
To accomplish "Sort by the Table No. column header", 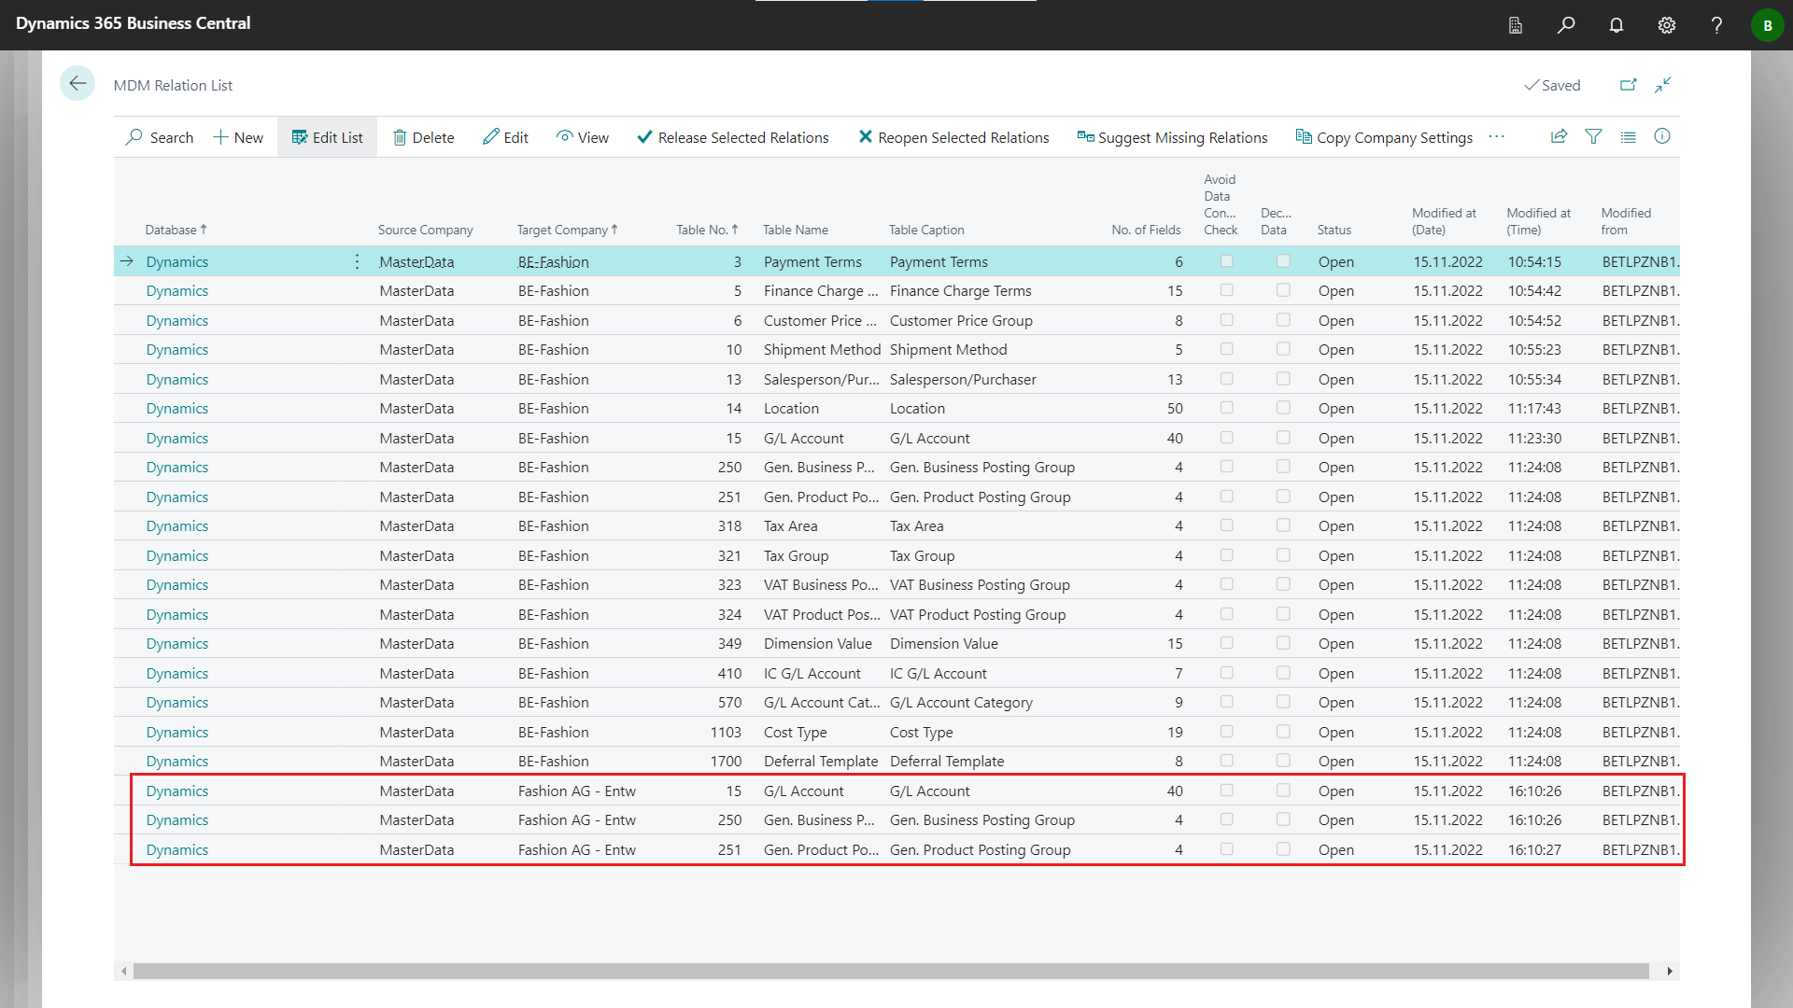I will tap(707, 230).
